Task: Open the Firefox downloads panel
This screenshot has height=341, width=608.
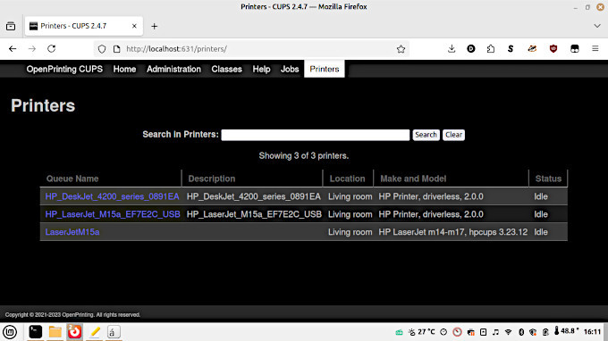Action: 452,49
